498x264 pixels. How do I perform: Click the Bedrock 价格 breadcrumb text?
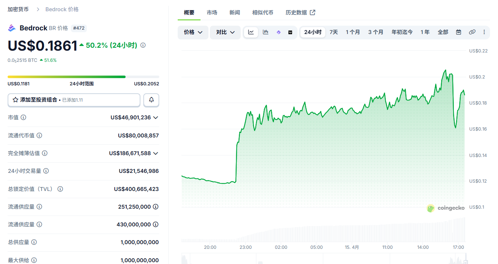(x=62, y=9)
